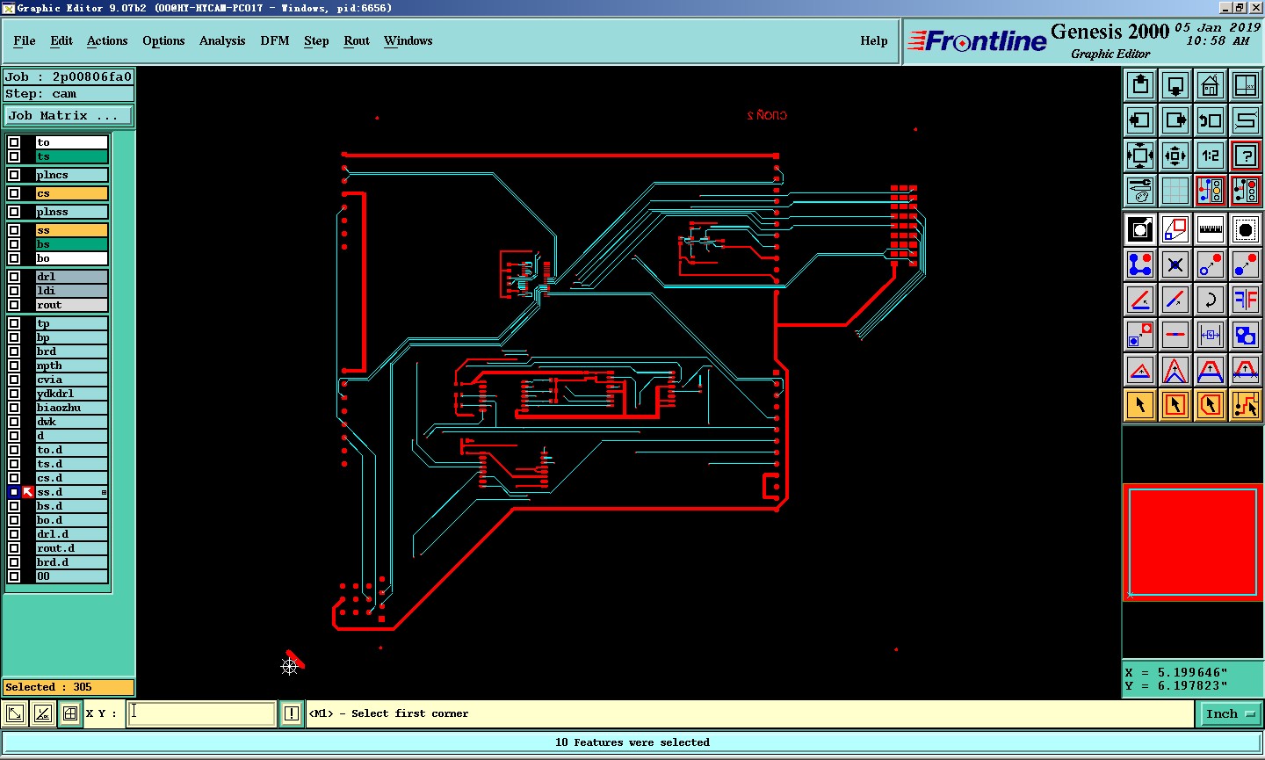Click the X delete feature icon

pos(1175,264)
